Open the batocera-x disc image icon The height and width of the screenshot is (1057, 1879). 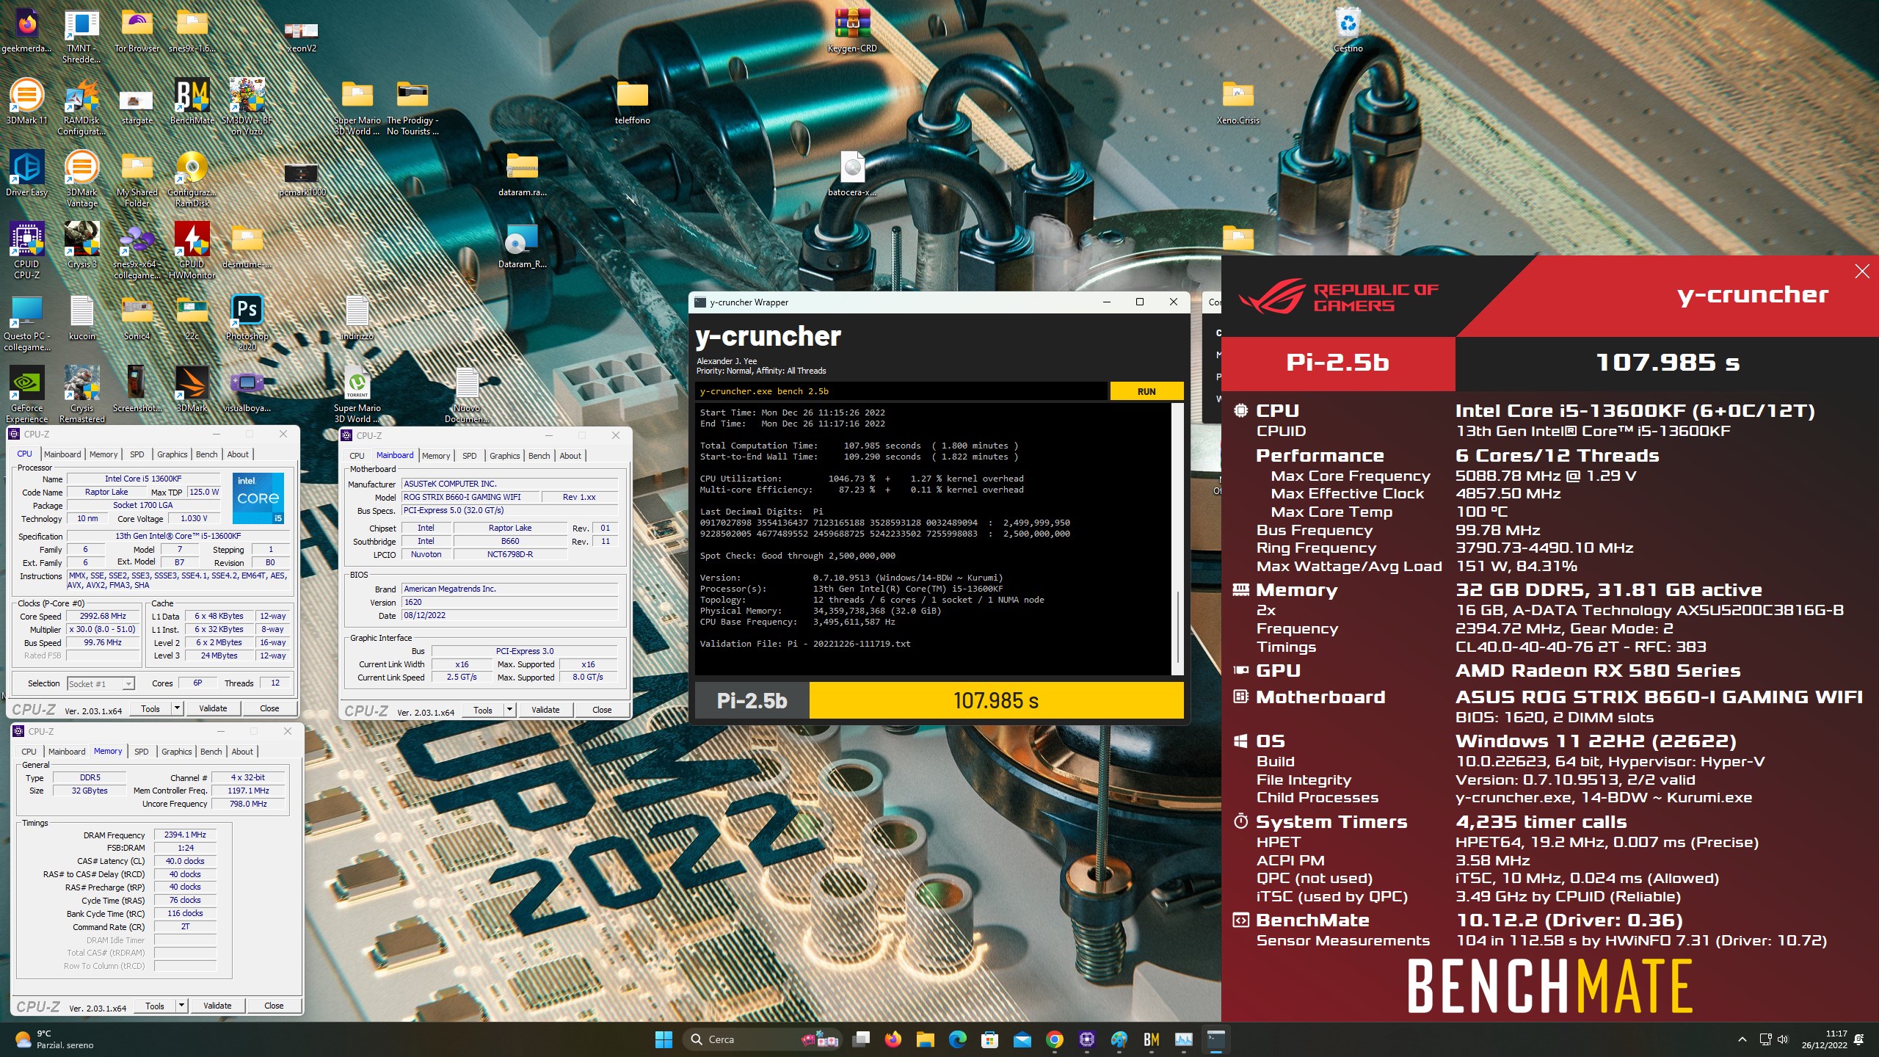pos(852,173)
